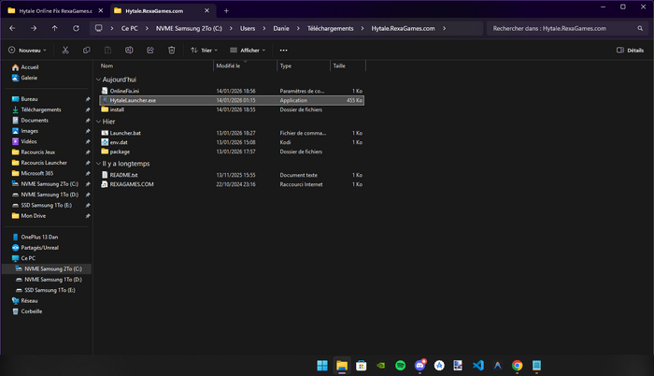Sort by the Nom column header

[x=156, y=66]
